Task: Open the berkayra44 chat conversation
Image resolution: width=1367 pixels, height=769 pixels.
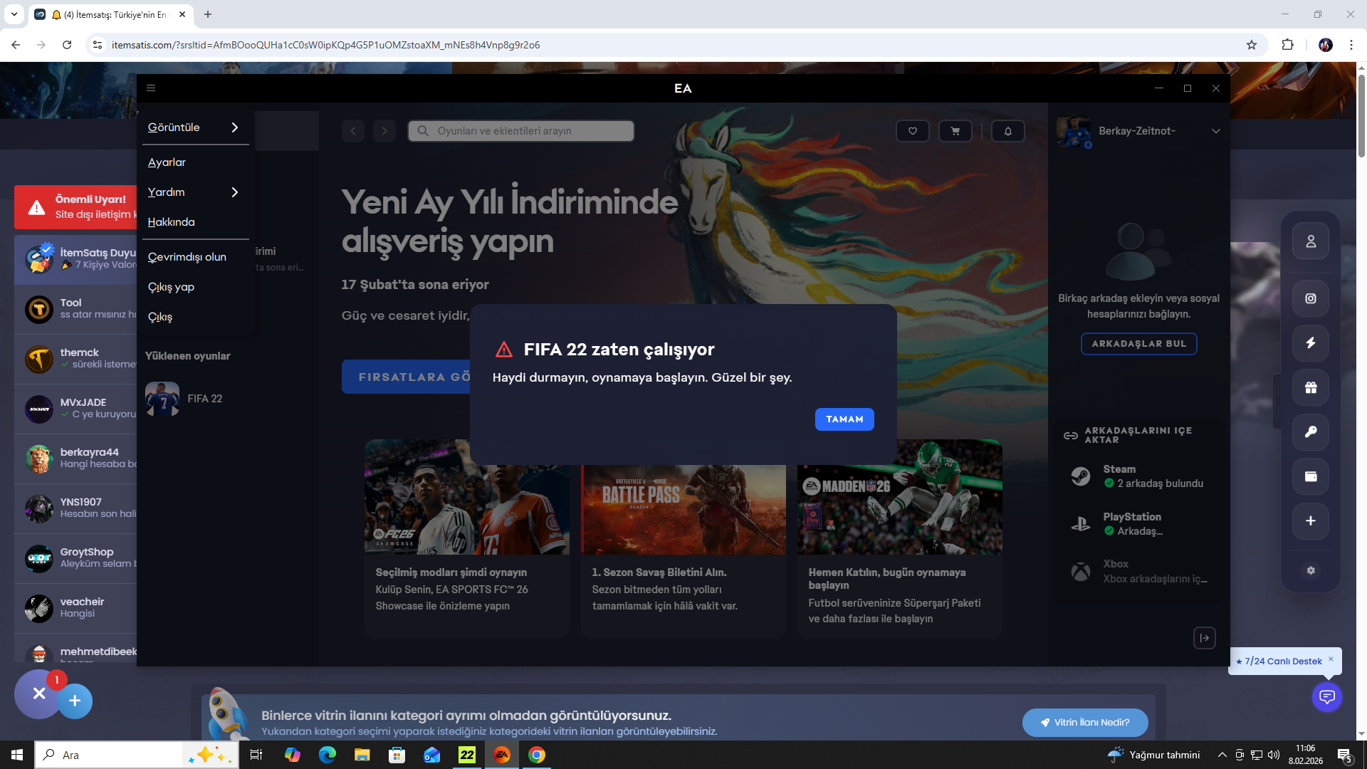Action: pyautogui.click(x=75, y=459)
